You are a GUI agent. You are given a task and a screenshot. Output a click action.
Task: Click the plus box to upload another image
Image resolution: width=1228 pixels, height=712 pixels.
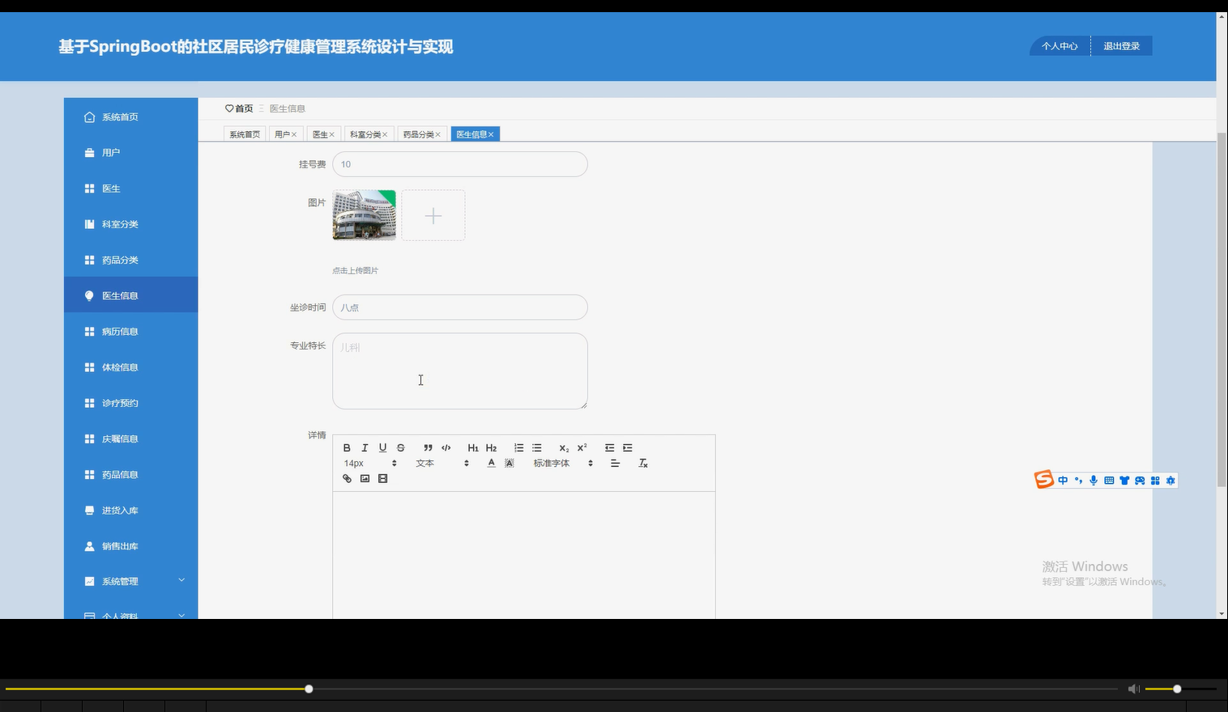tap(433, 215)
